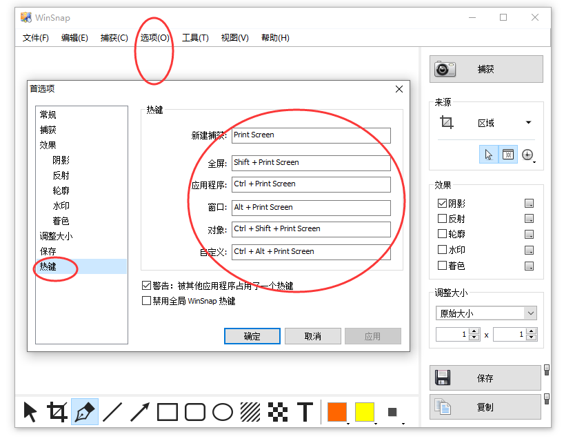Select the Rectangle shape tool

click(x=168, y=412)
